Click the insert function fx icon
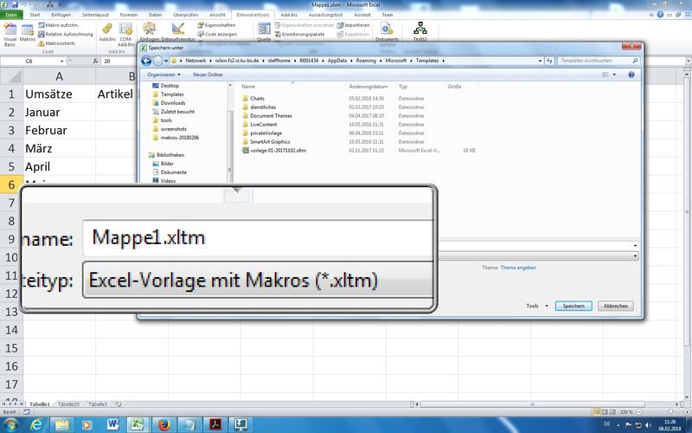The height and width of the screenshot is (433, 692). tap(95, 61)
